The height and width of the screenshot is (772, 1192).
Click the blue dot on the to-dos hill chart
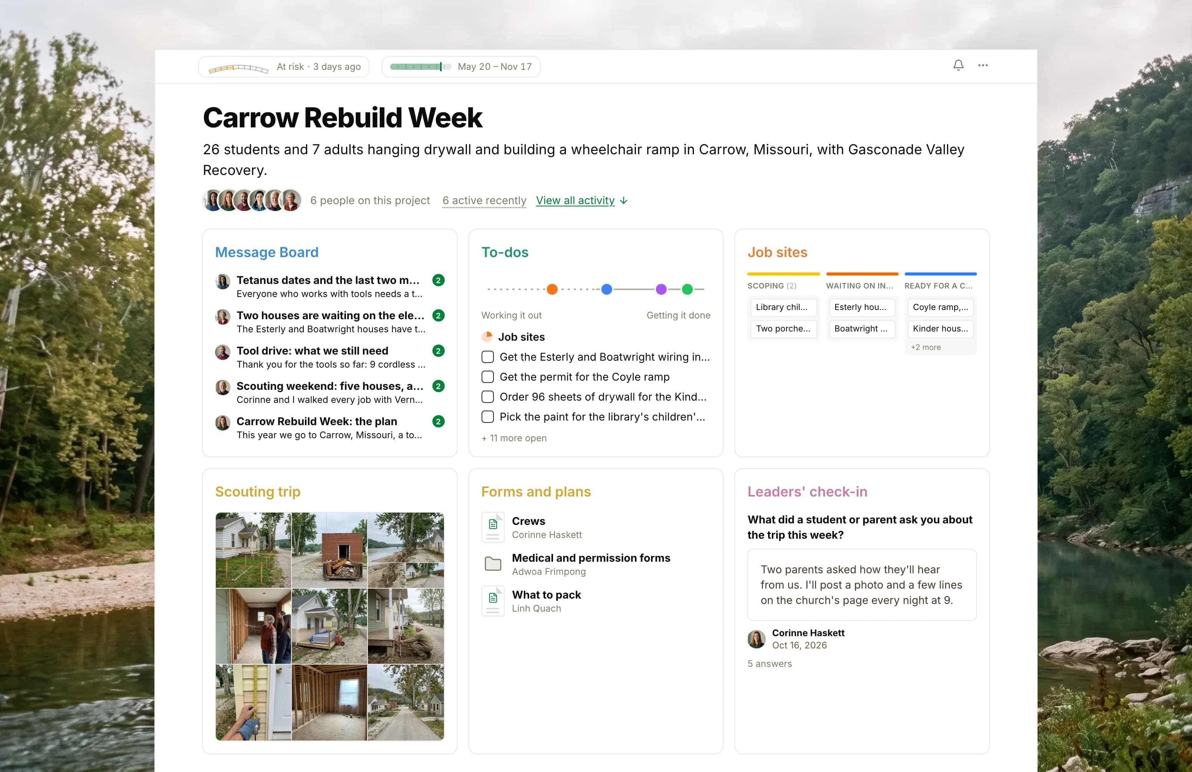(x=606, y=289)
